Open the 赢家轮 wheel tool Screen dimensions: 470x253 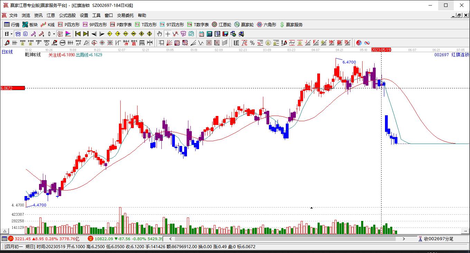click(x=244, y=25)
